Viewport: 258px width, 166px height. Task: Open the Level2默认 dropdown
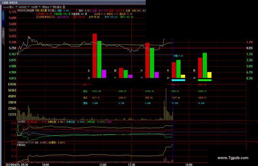coord(10,7)
